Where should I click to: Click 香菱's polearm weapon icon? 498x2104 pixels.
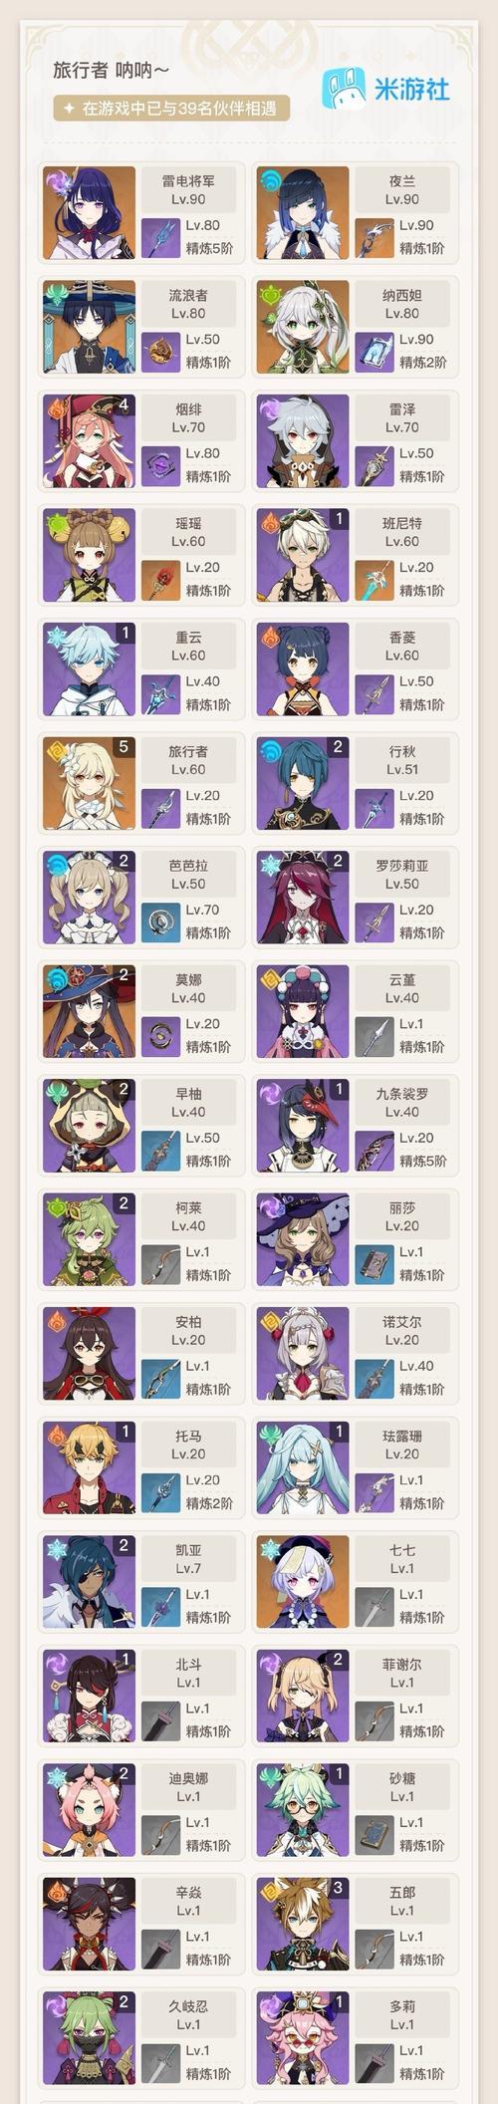374,693
